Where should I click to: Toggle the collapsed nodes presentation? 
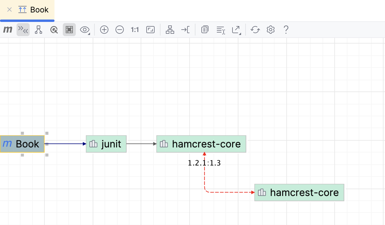coord(23,30)
